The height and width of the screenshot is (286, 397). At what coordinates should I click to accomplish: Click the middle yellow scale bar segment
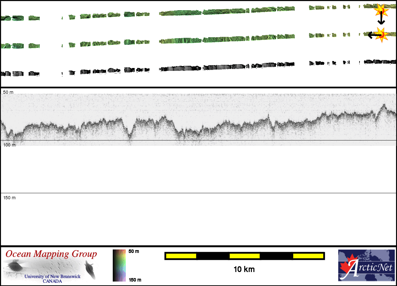(244, 256)
